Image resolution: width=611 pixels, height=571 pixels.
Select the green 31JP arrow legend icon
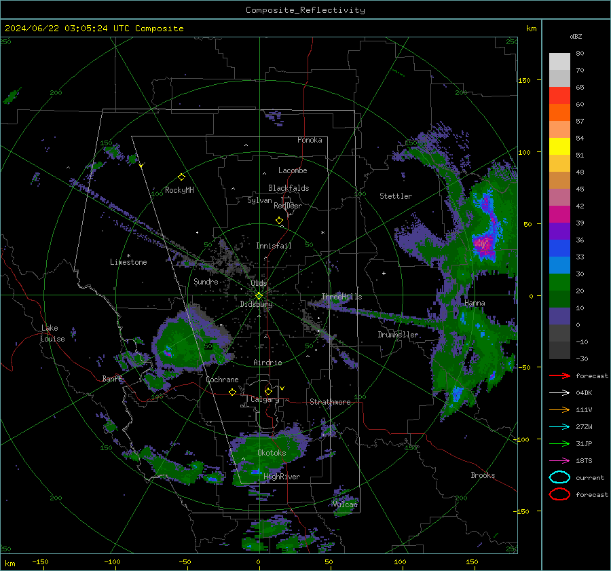pos(559,443)
